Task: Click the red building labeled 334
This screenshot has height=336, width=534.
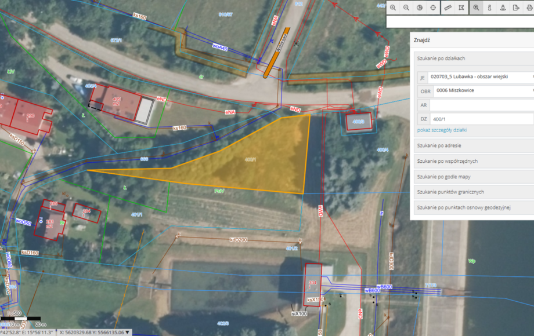Action: click(x=313, y=284)
